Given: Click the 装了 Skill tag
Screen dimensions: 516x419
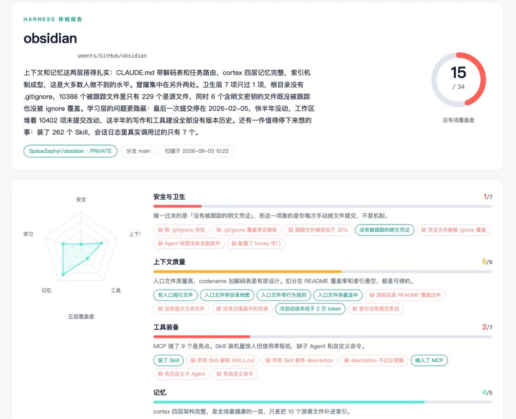Looking at the screenshot, I should tap(169, 360).
